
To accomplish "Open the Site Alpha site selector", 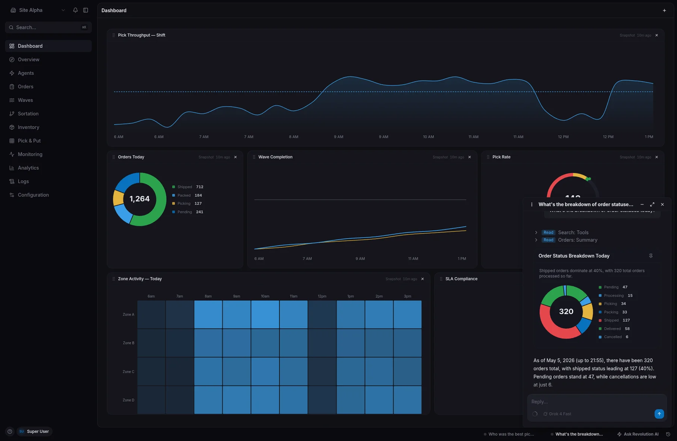I will 38,10.
